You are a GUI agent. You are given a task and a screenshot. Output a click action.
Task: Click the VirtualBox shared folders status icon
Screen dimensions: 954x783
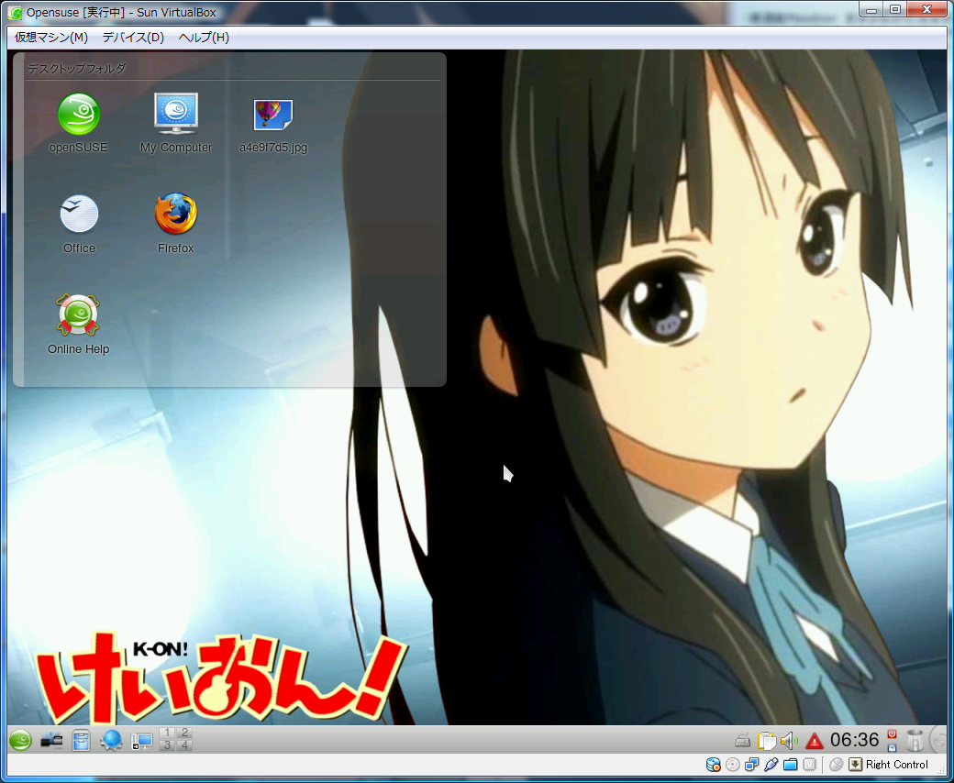pyautogui.click(x=791, y=765)
